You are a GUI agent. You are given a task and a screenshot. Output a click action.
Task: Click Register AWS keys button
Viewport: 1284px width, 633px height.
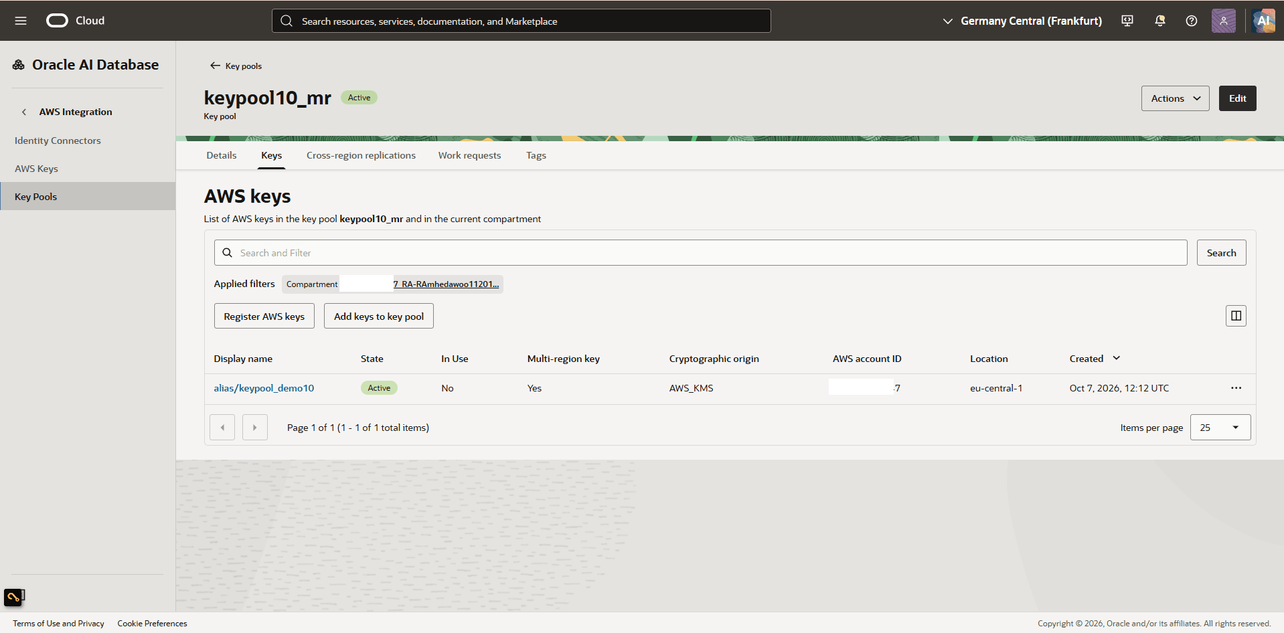[x=264, y=316]
